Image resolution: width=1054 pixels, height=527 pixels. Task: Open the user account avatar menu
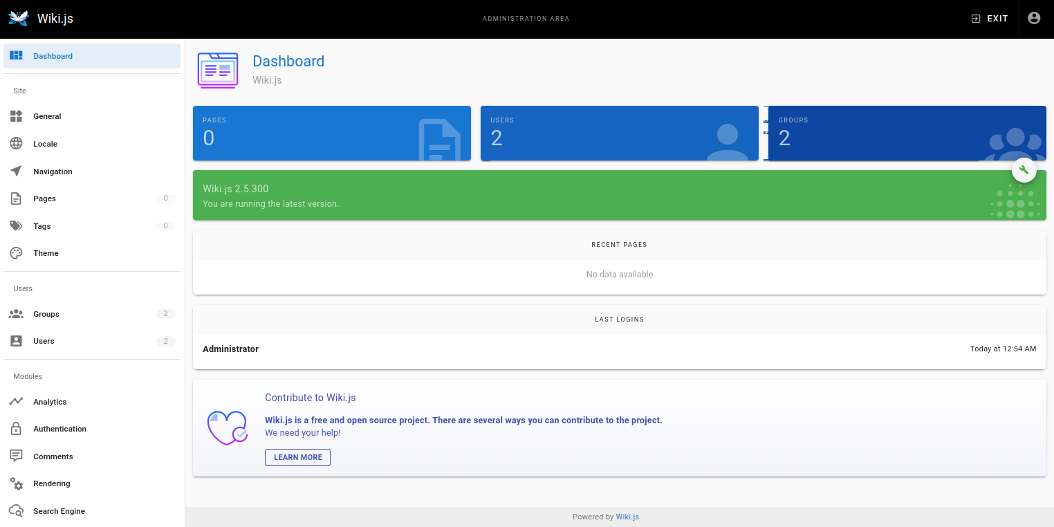(x=1034, y=19)
